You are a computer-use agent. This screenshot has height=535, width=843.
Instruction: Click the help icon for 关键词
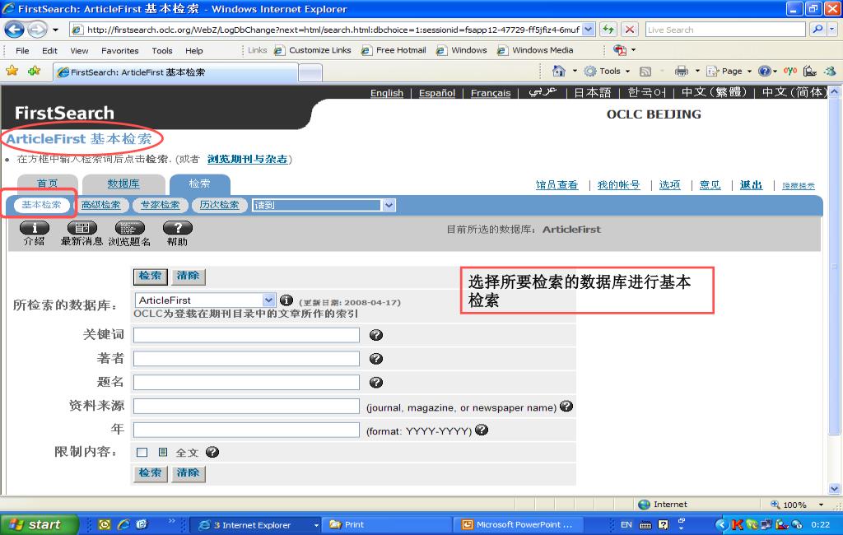click(375, 335)
